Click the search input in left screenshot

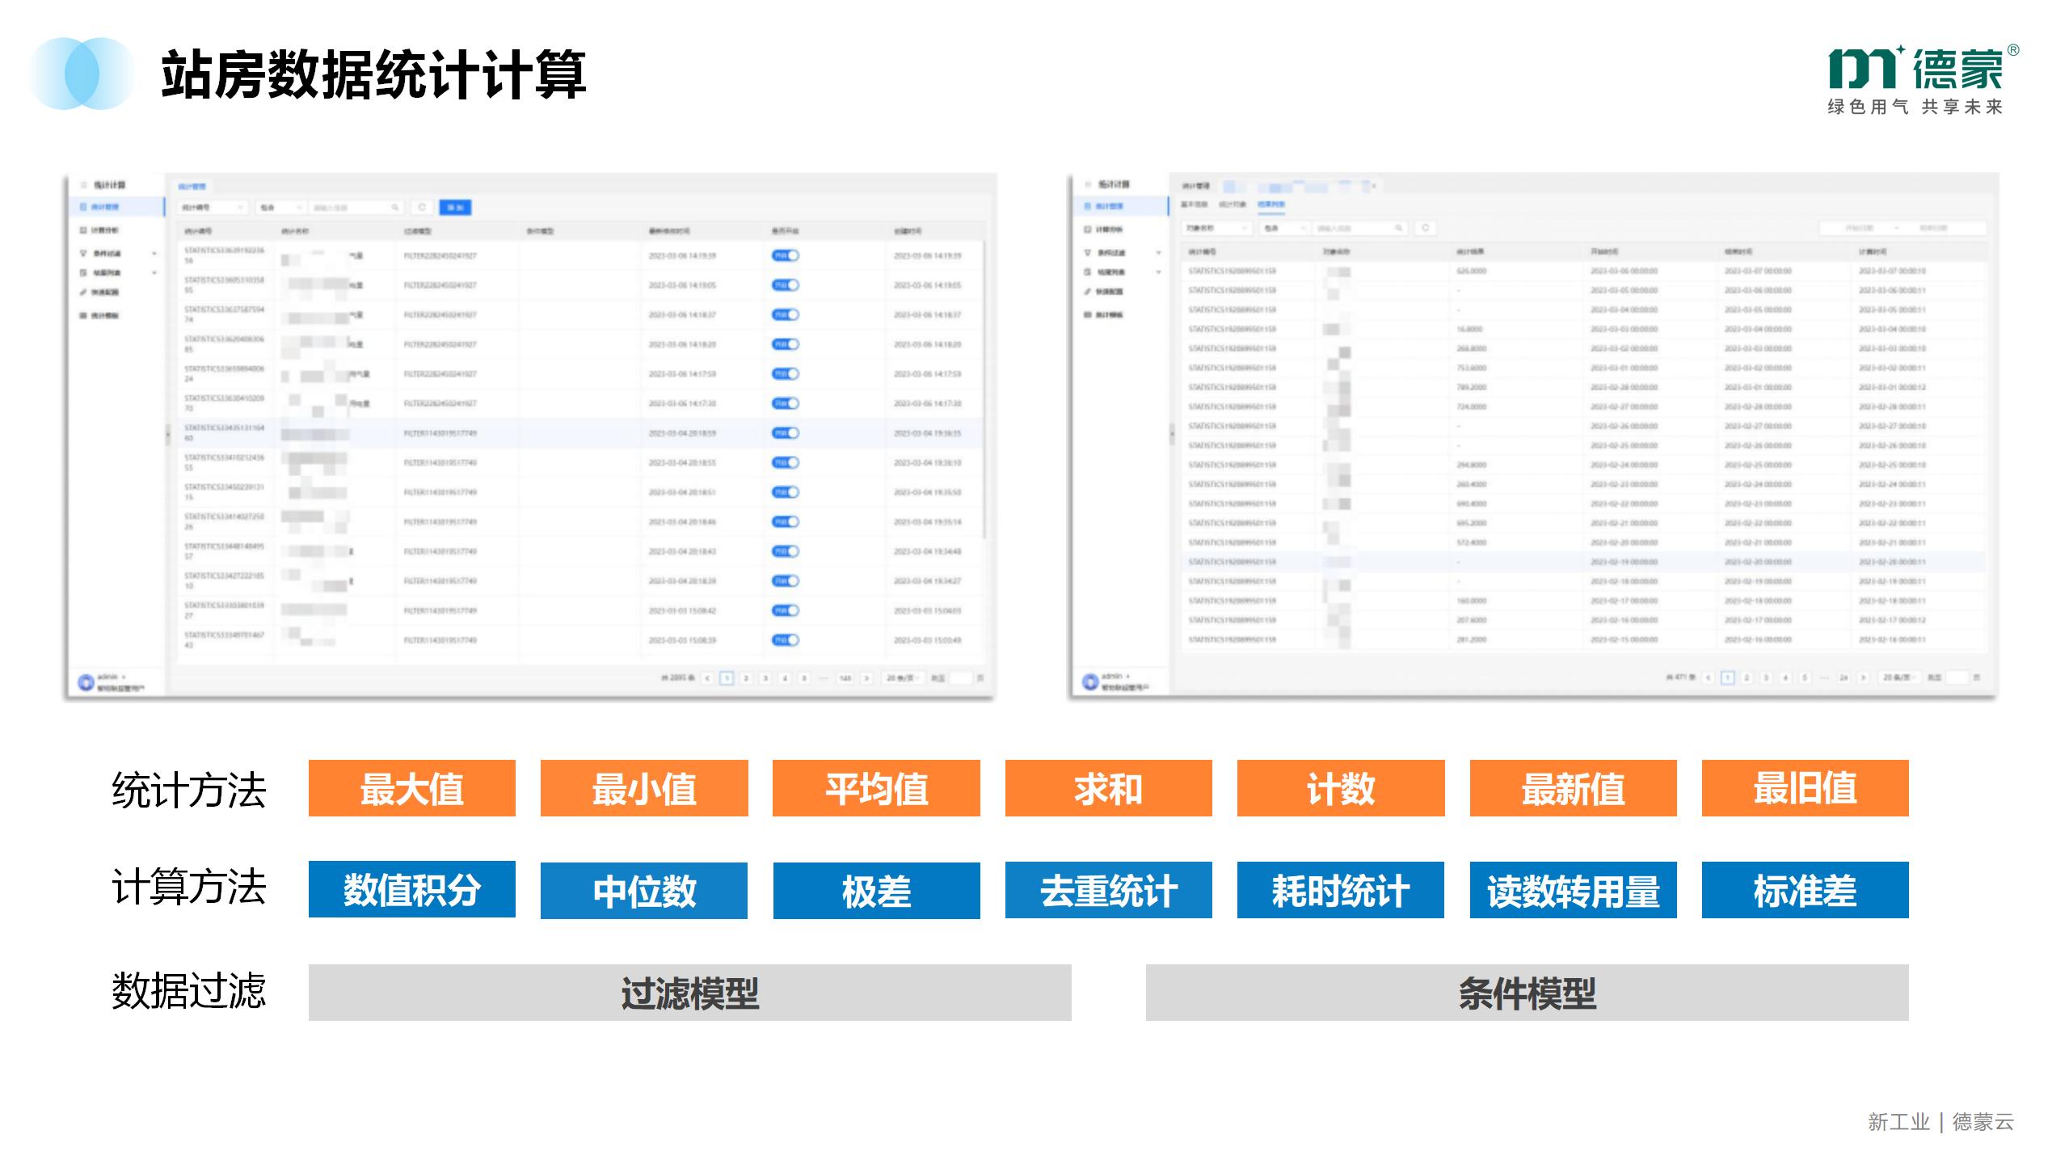(357, 208)
